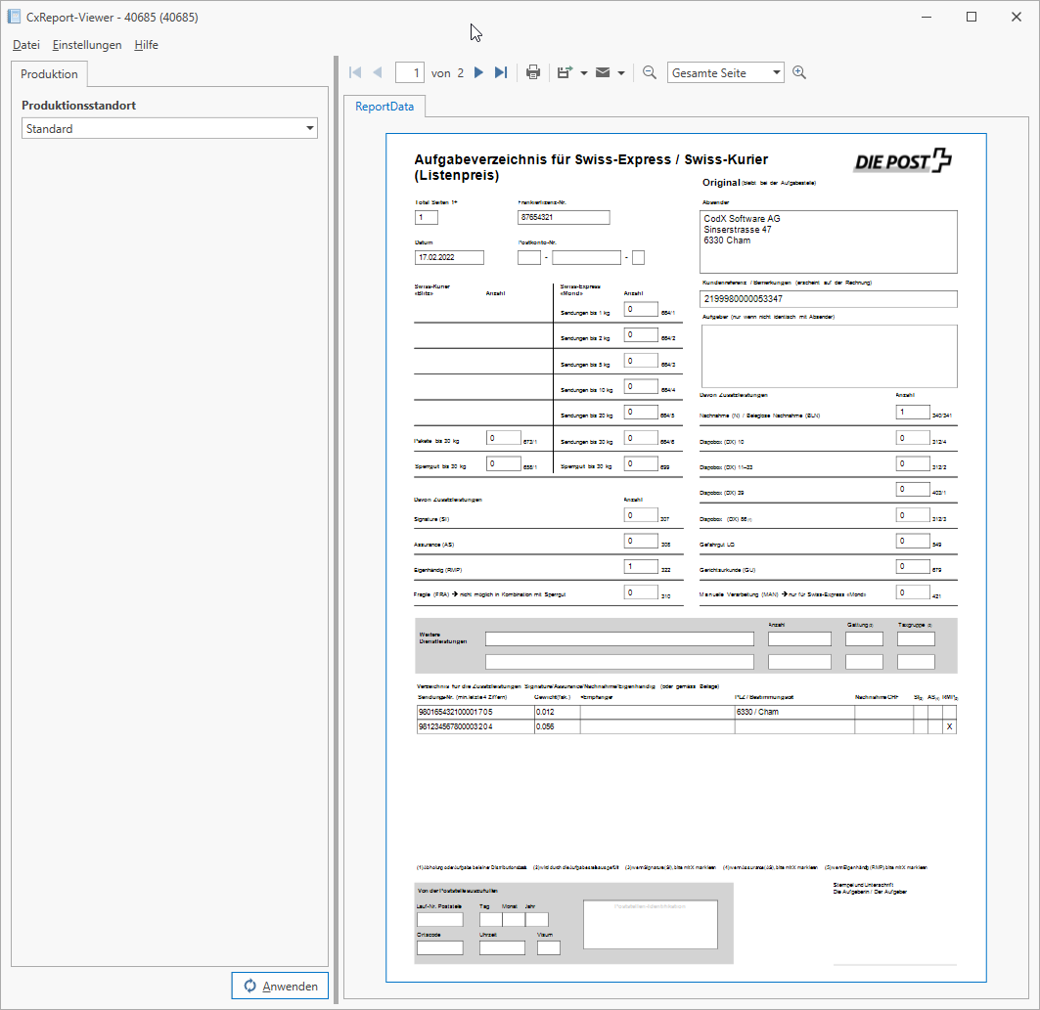This screenshot has width=1040, height=1010.
Task: Open the Einstellungen menu
Action: pos(87,45)
